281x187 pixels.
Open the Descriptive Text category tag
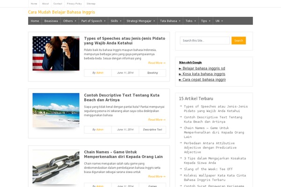(x=153, y=129)
